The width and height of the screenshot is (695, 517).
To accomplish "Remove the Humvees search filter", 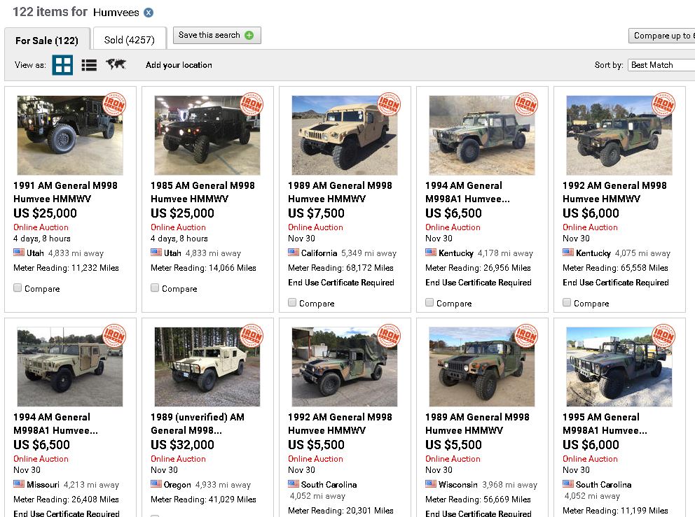I will 149,13.
